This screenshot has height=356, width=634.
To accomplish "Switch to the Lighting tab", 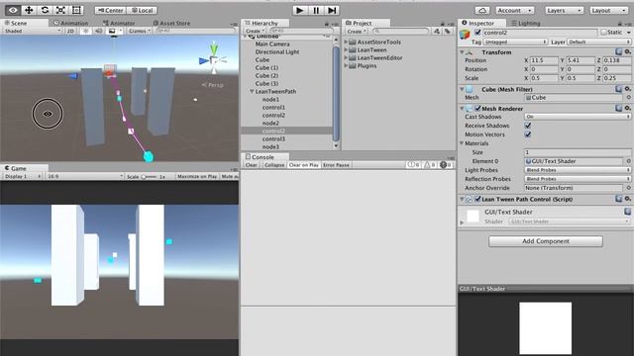I will [x=526, y=23].
